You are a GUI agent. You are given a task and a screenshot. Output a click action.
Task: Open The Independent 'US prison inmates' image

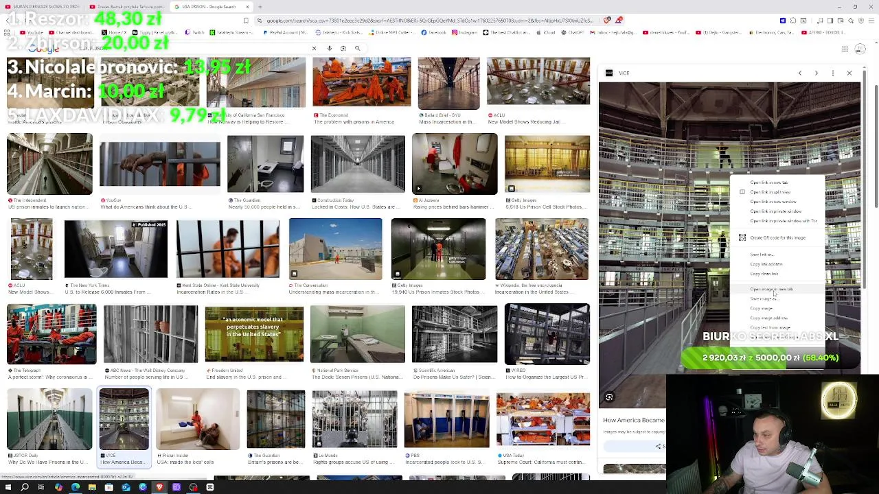tap(49, 165)
